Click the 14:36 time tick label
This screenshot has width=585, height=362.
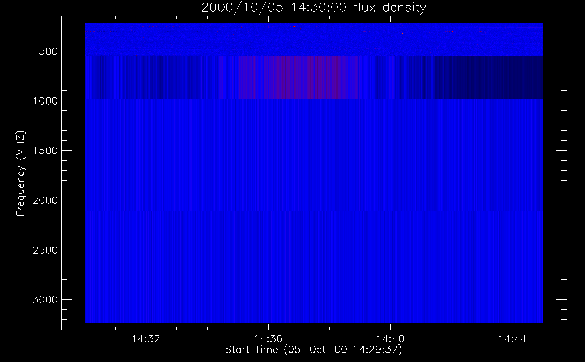point(268,339)
